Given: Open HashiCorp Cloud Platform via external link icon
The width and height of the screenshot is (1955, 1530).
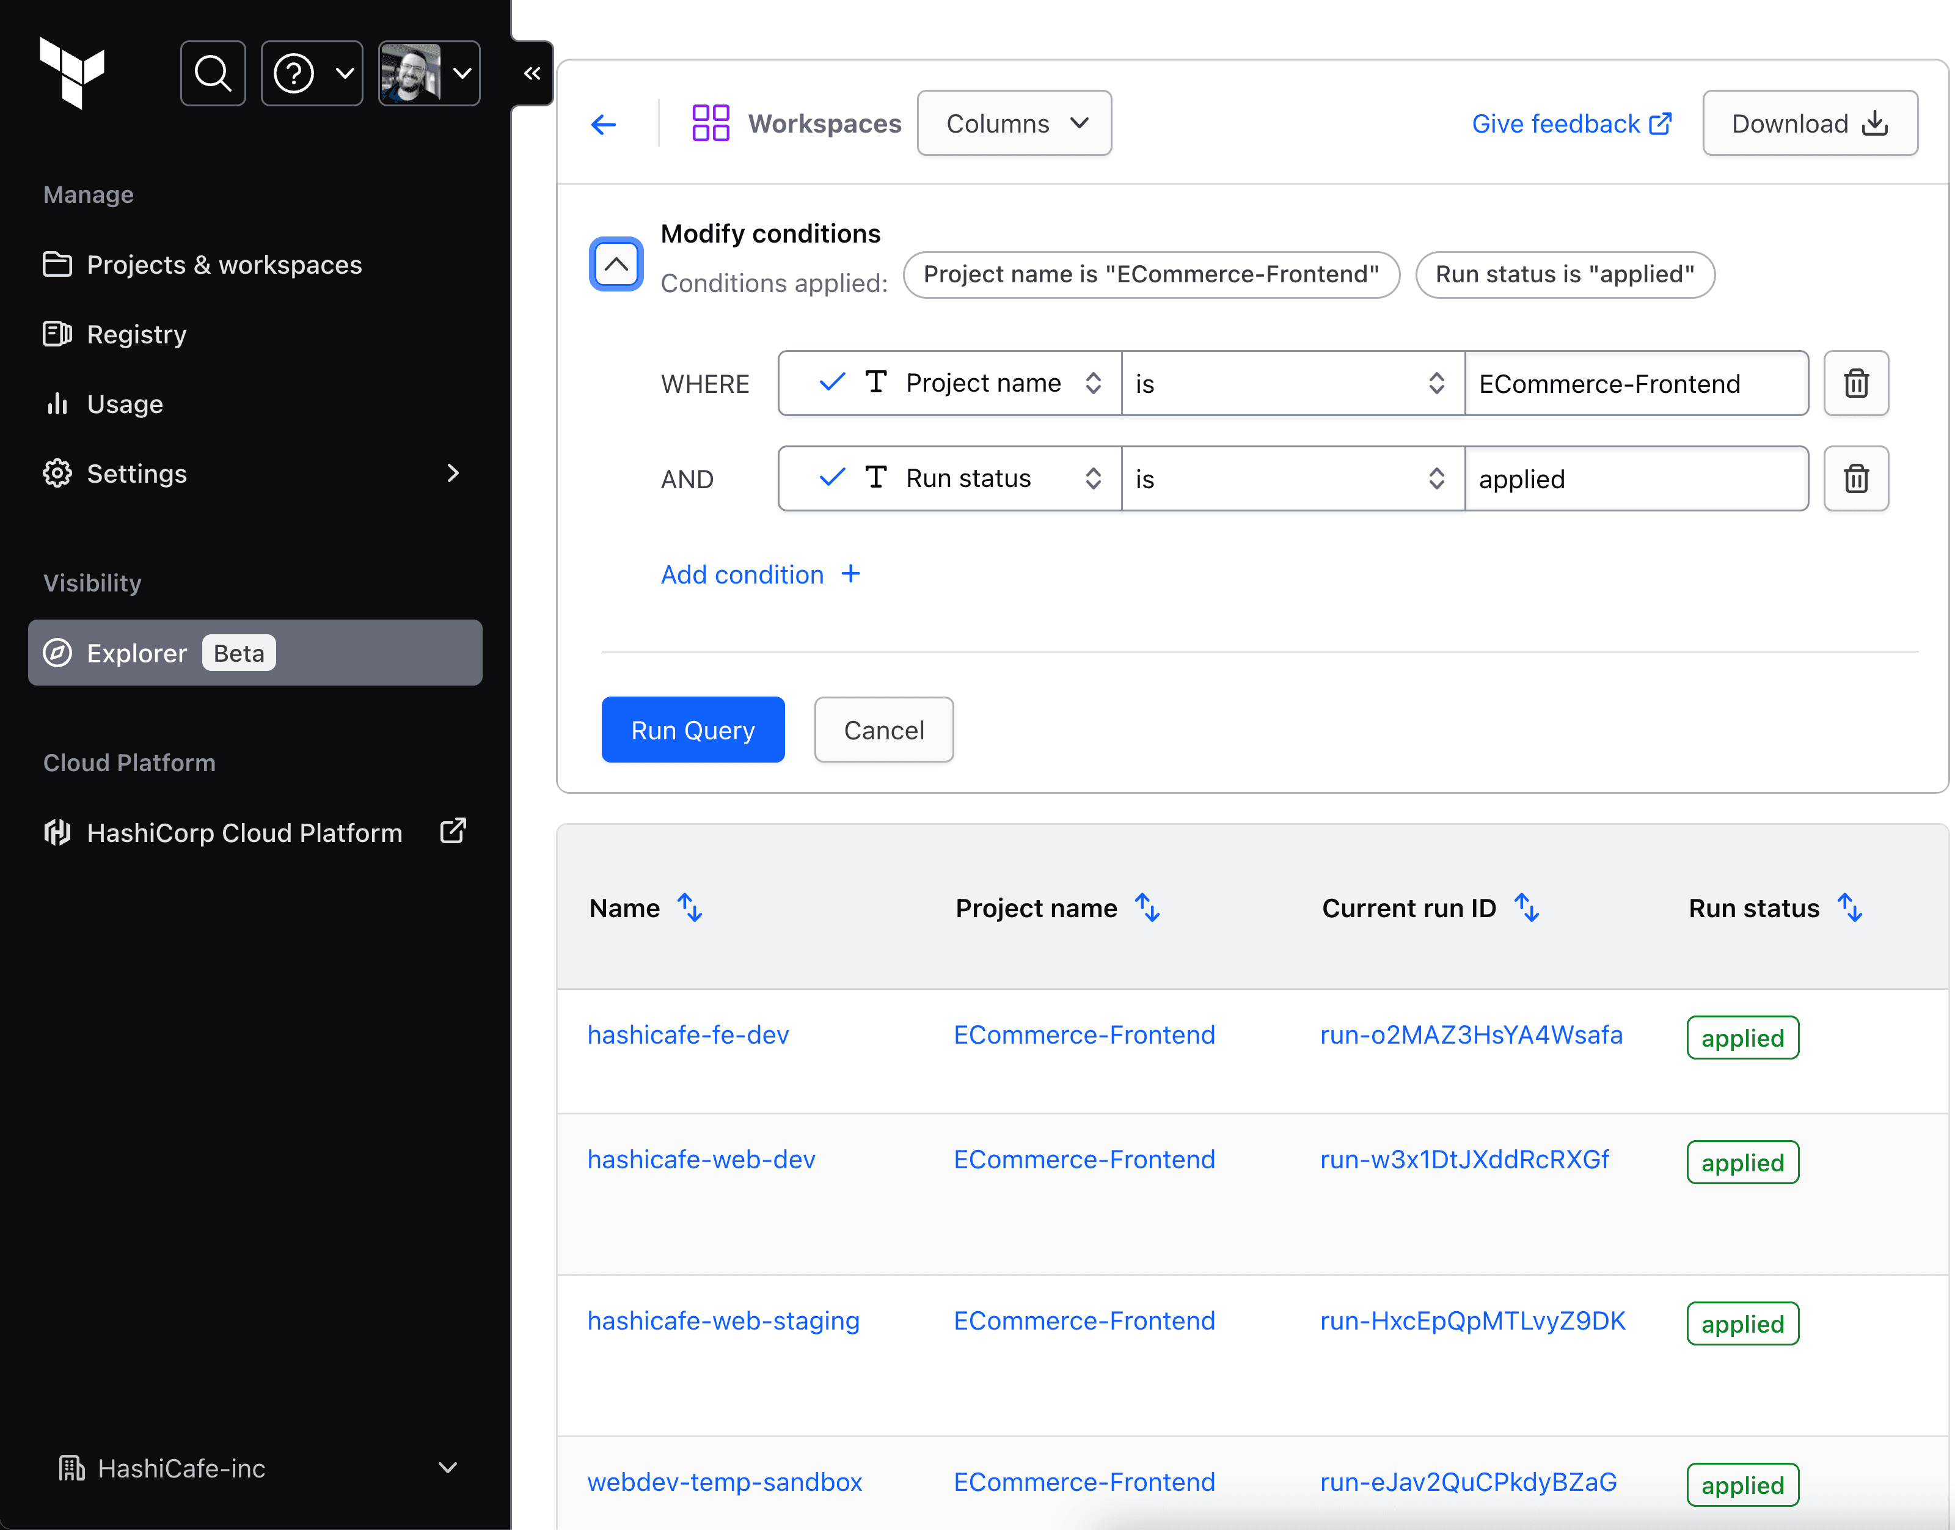Looking at the screenshot, I should click(x=453, y=831).
